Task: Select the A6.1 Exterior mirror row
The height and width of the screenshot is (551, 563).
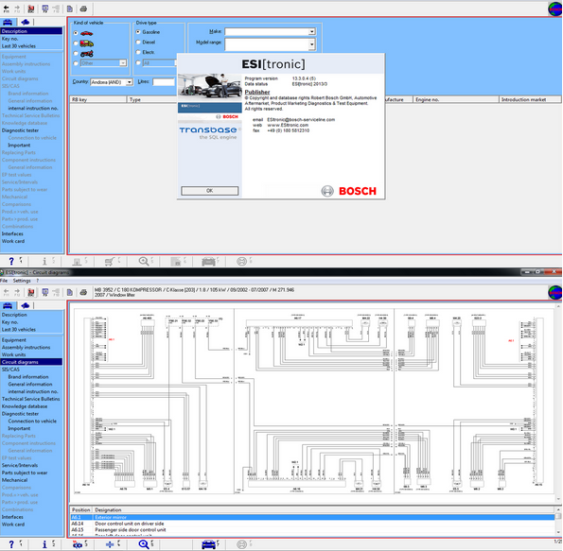Action: tap(312, 517)
